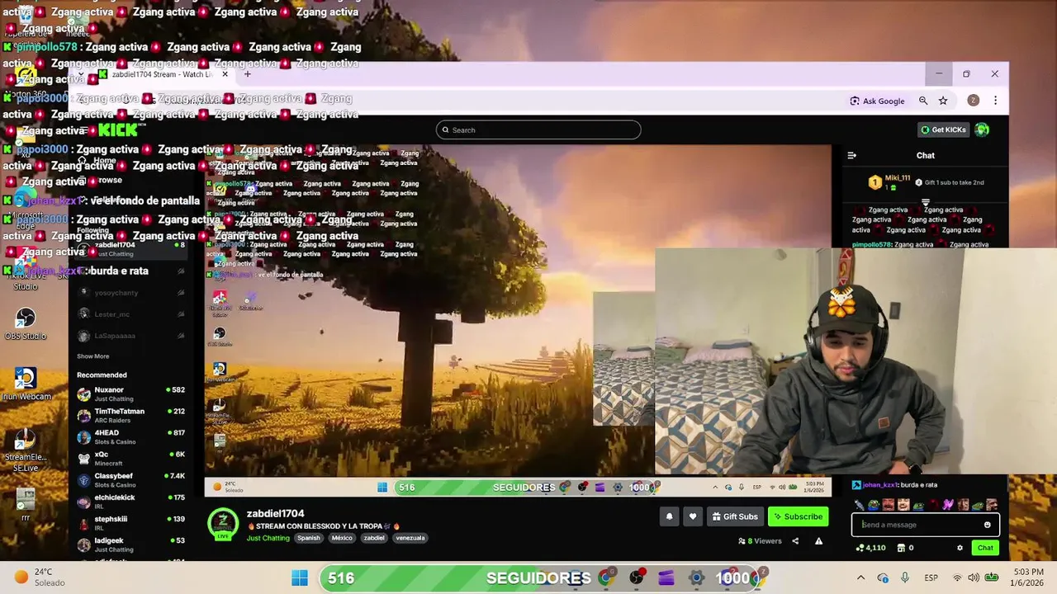Click the OneDrive cloud tray icon
The height and width of the screenshot is (594, 1057).
(x=883, y=577)
